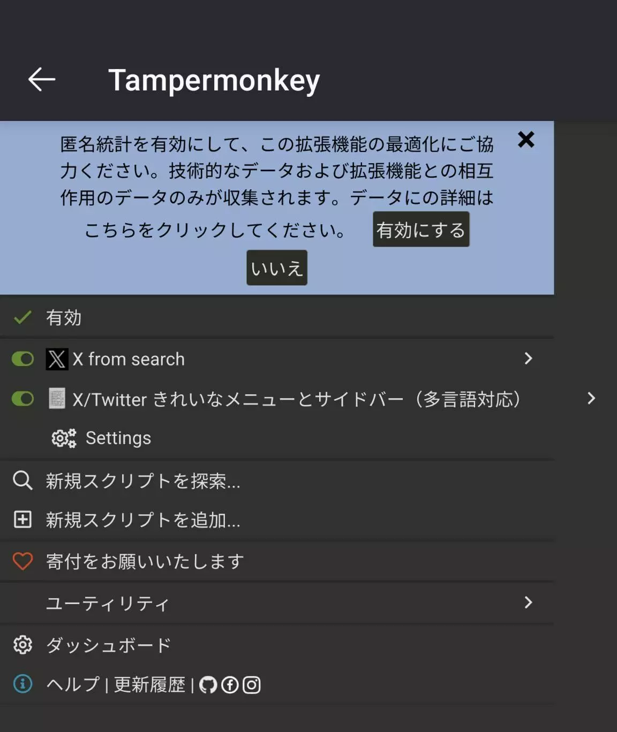Open the ヘルプ link
Viewport: 617px width, 732px height.
point(73,684)
